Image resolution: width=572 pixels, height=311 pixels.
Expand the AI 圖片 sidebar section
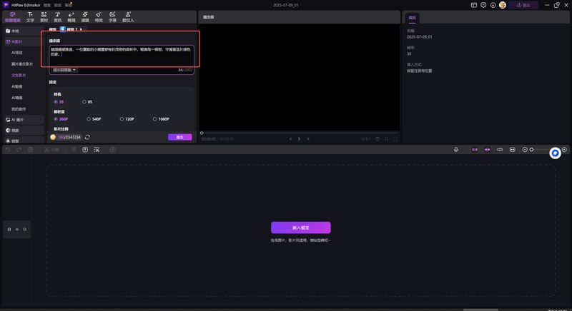[18, 120]
